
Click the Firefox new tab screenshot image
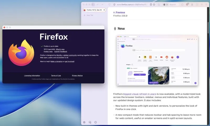click(157, 61)
